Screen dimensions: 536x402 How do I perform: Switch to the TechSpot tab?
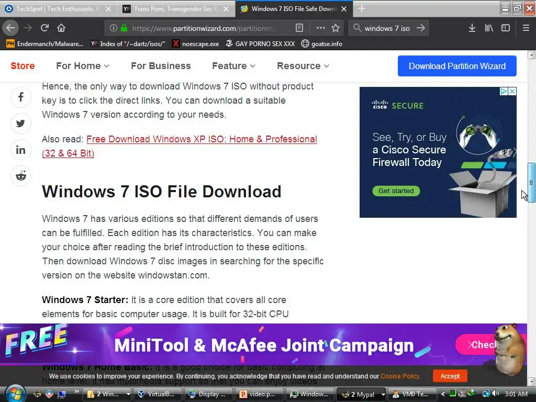tap(59, 9)
